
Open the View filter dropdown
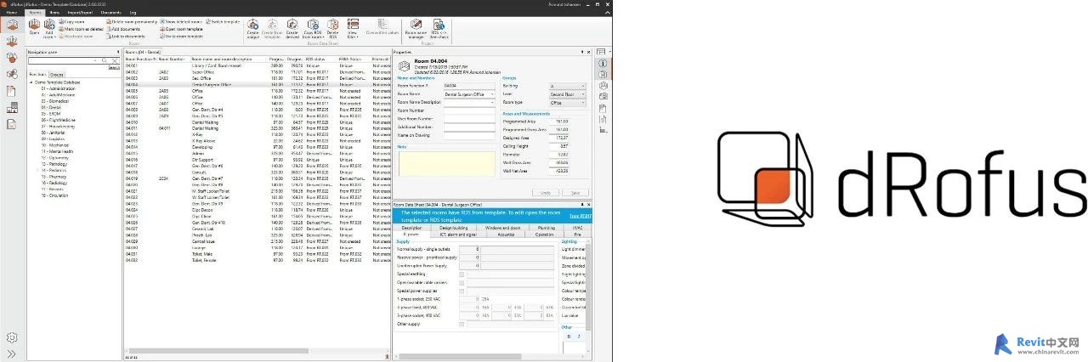[353, 28]
